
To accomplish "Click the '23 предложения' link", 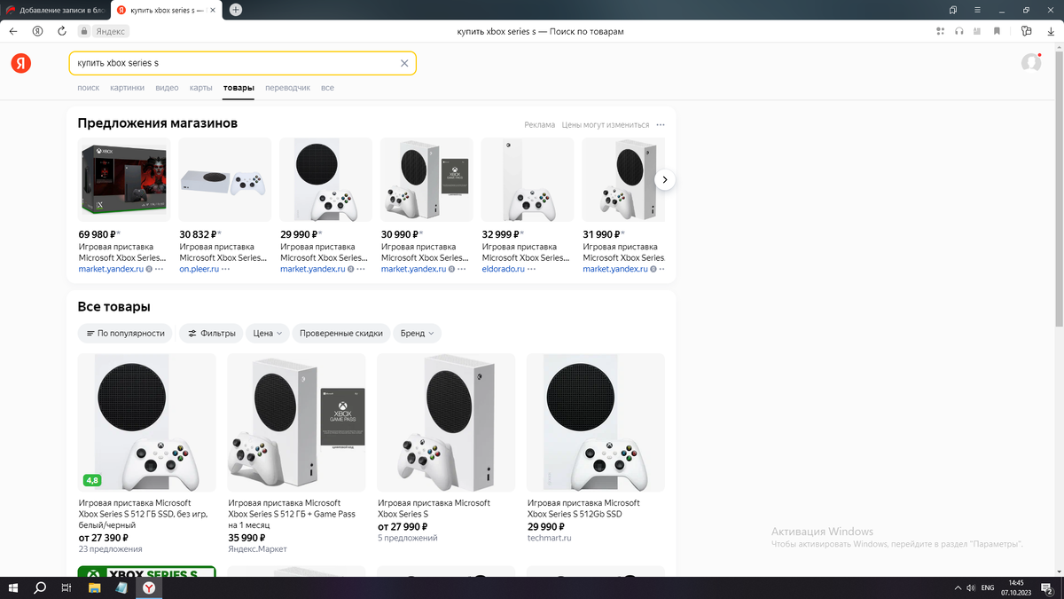I will [x=110, y=549].
